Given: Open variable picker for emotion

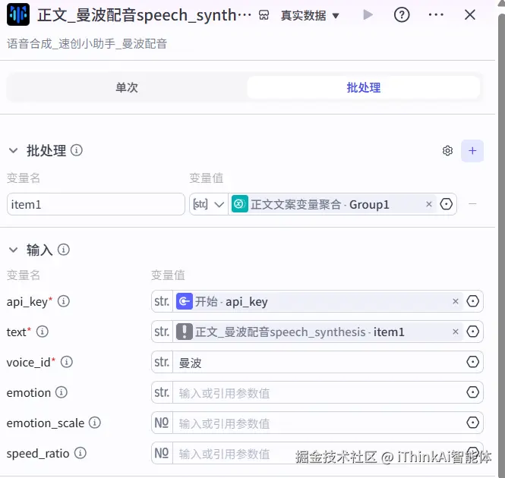Looking at the screenshot, I should click(x=472, y=392).
